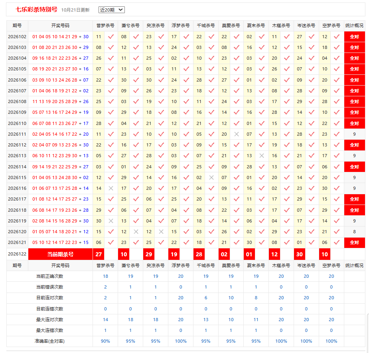Click the X mark for 千城杀号 in row 2026115

211,177
